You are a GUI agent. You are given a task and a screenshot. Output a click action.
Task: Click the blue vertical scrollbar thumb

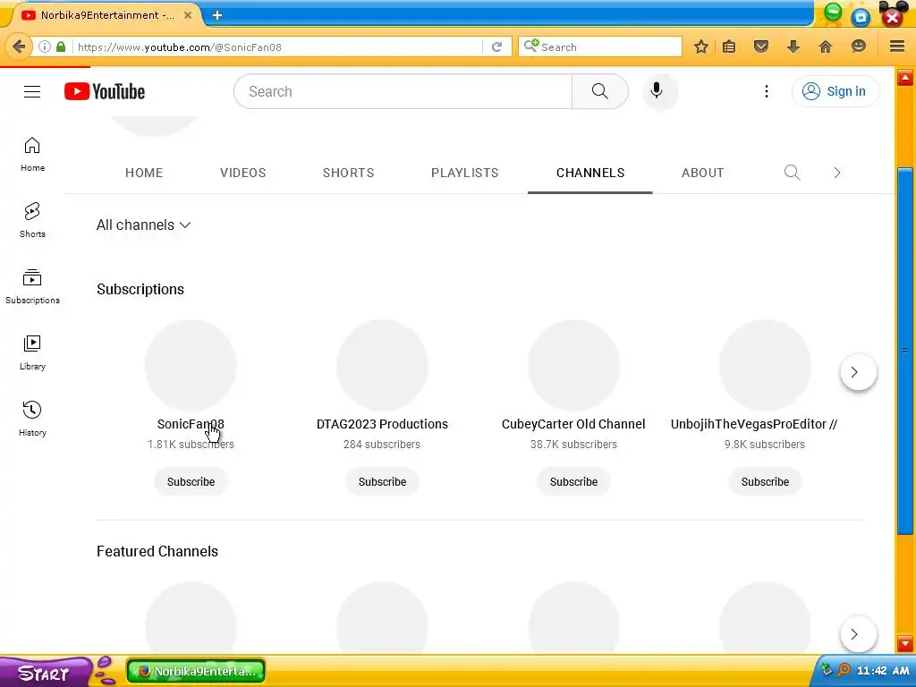pyautogui.click(x=905, y=351)
